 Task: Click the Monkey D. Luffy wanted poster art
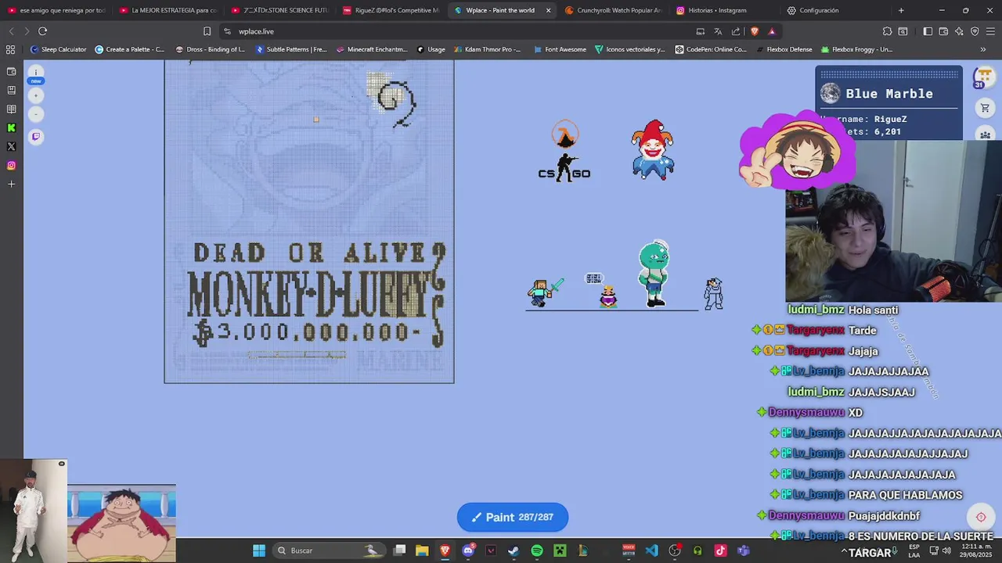click(309, 221)
